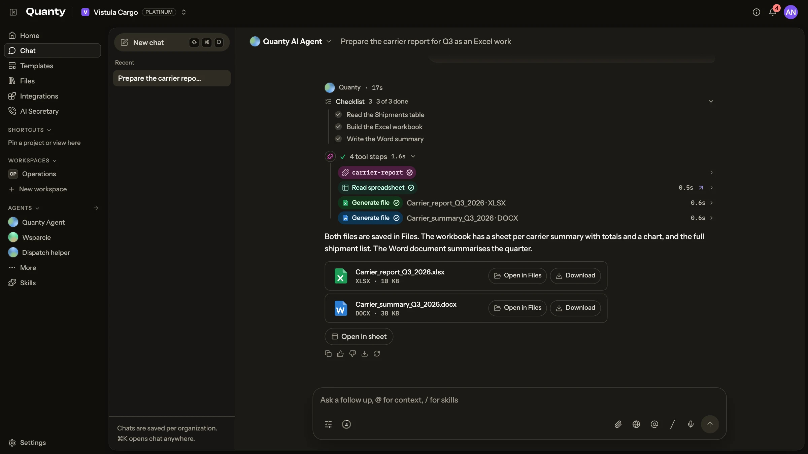
Task: Open AI Secretary
Action: [53, 111]
